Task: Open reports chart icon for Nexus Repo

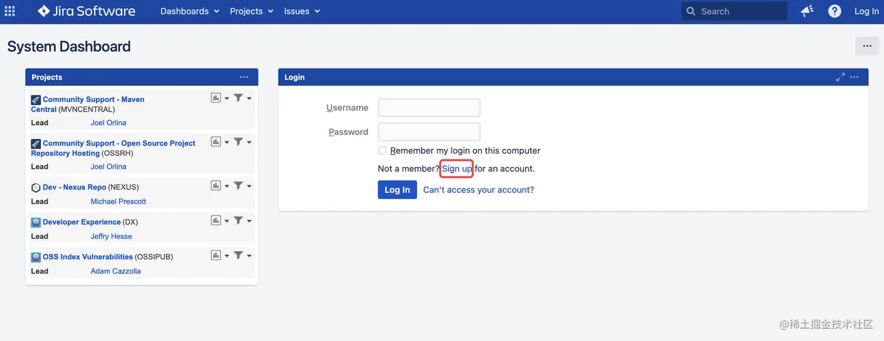Action: (x=216, y=186)
